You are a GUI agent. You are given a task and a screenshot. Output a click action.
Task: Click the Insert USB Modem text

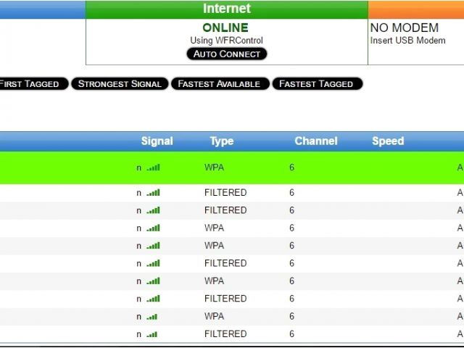point(407,41)
